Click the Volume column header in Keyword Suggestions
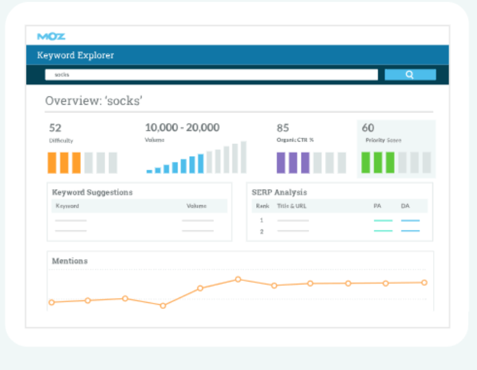This screenshot has width=477, height=370. point(196,206)
